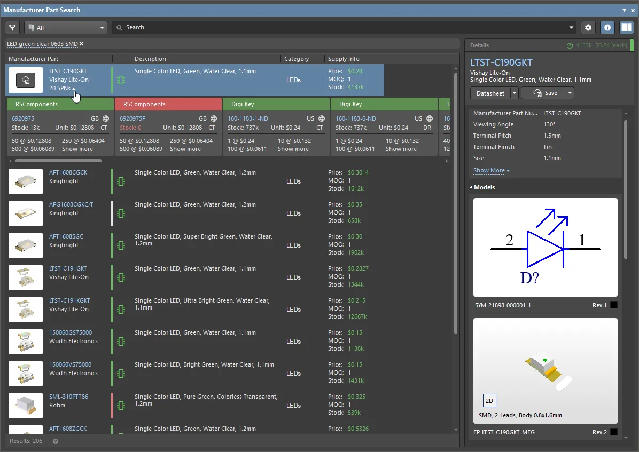The height and width of the screenshot is (452, 639).
Task: Click the cloud placeholder thumbnail for LTST-C190GKT
Action: [x=26, y=80]
